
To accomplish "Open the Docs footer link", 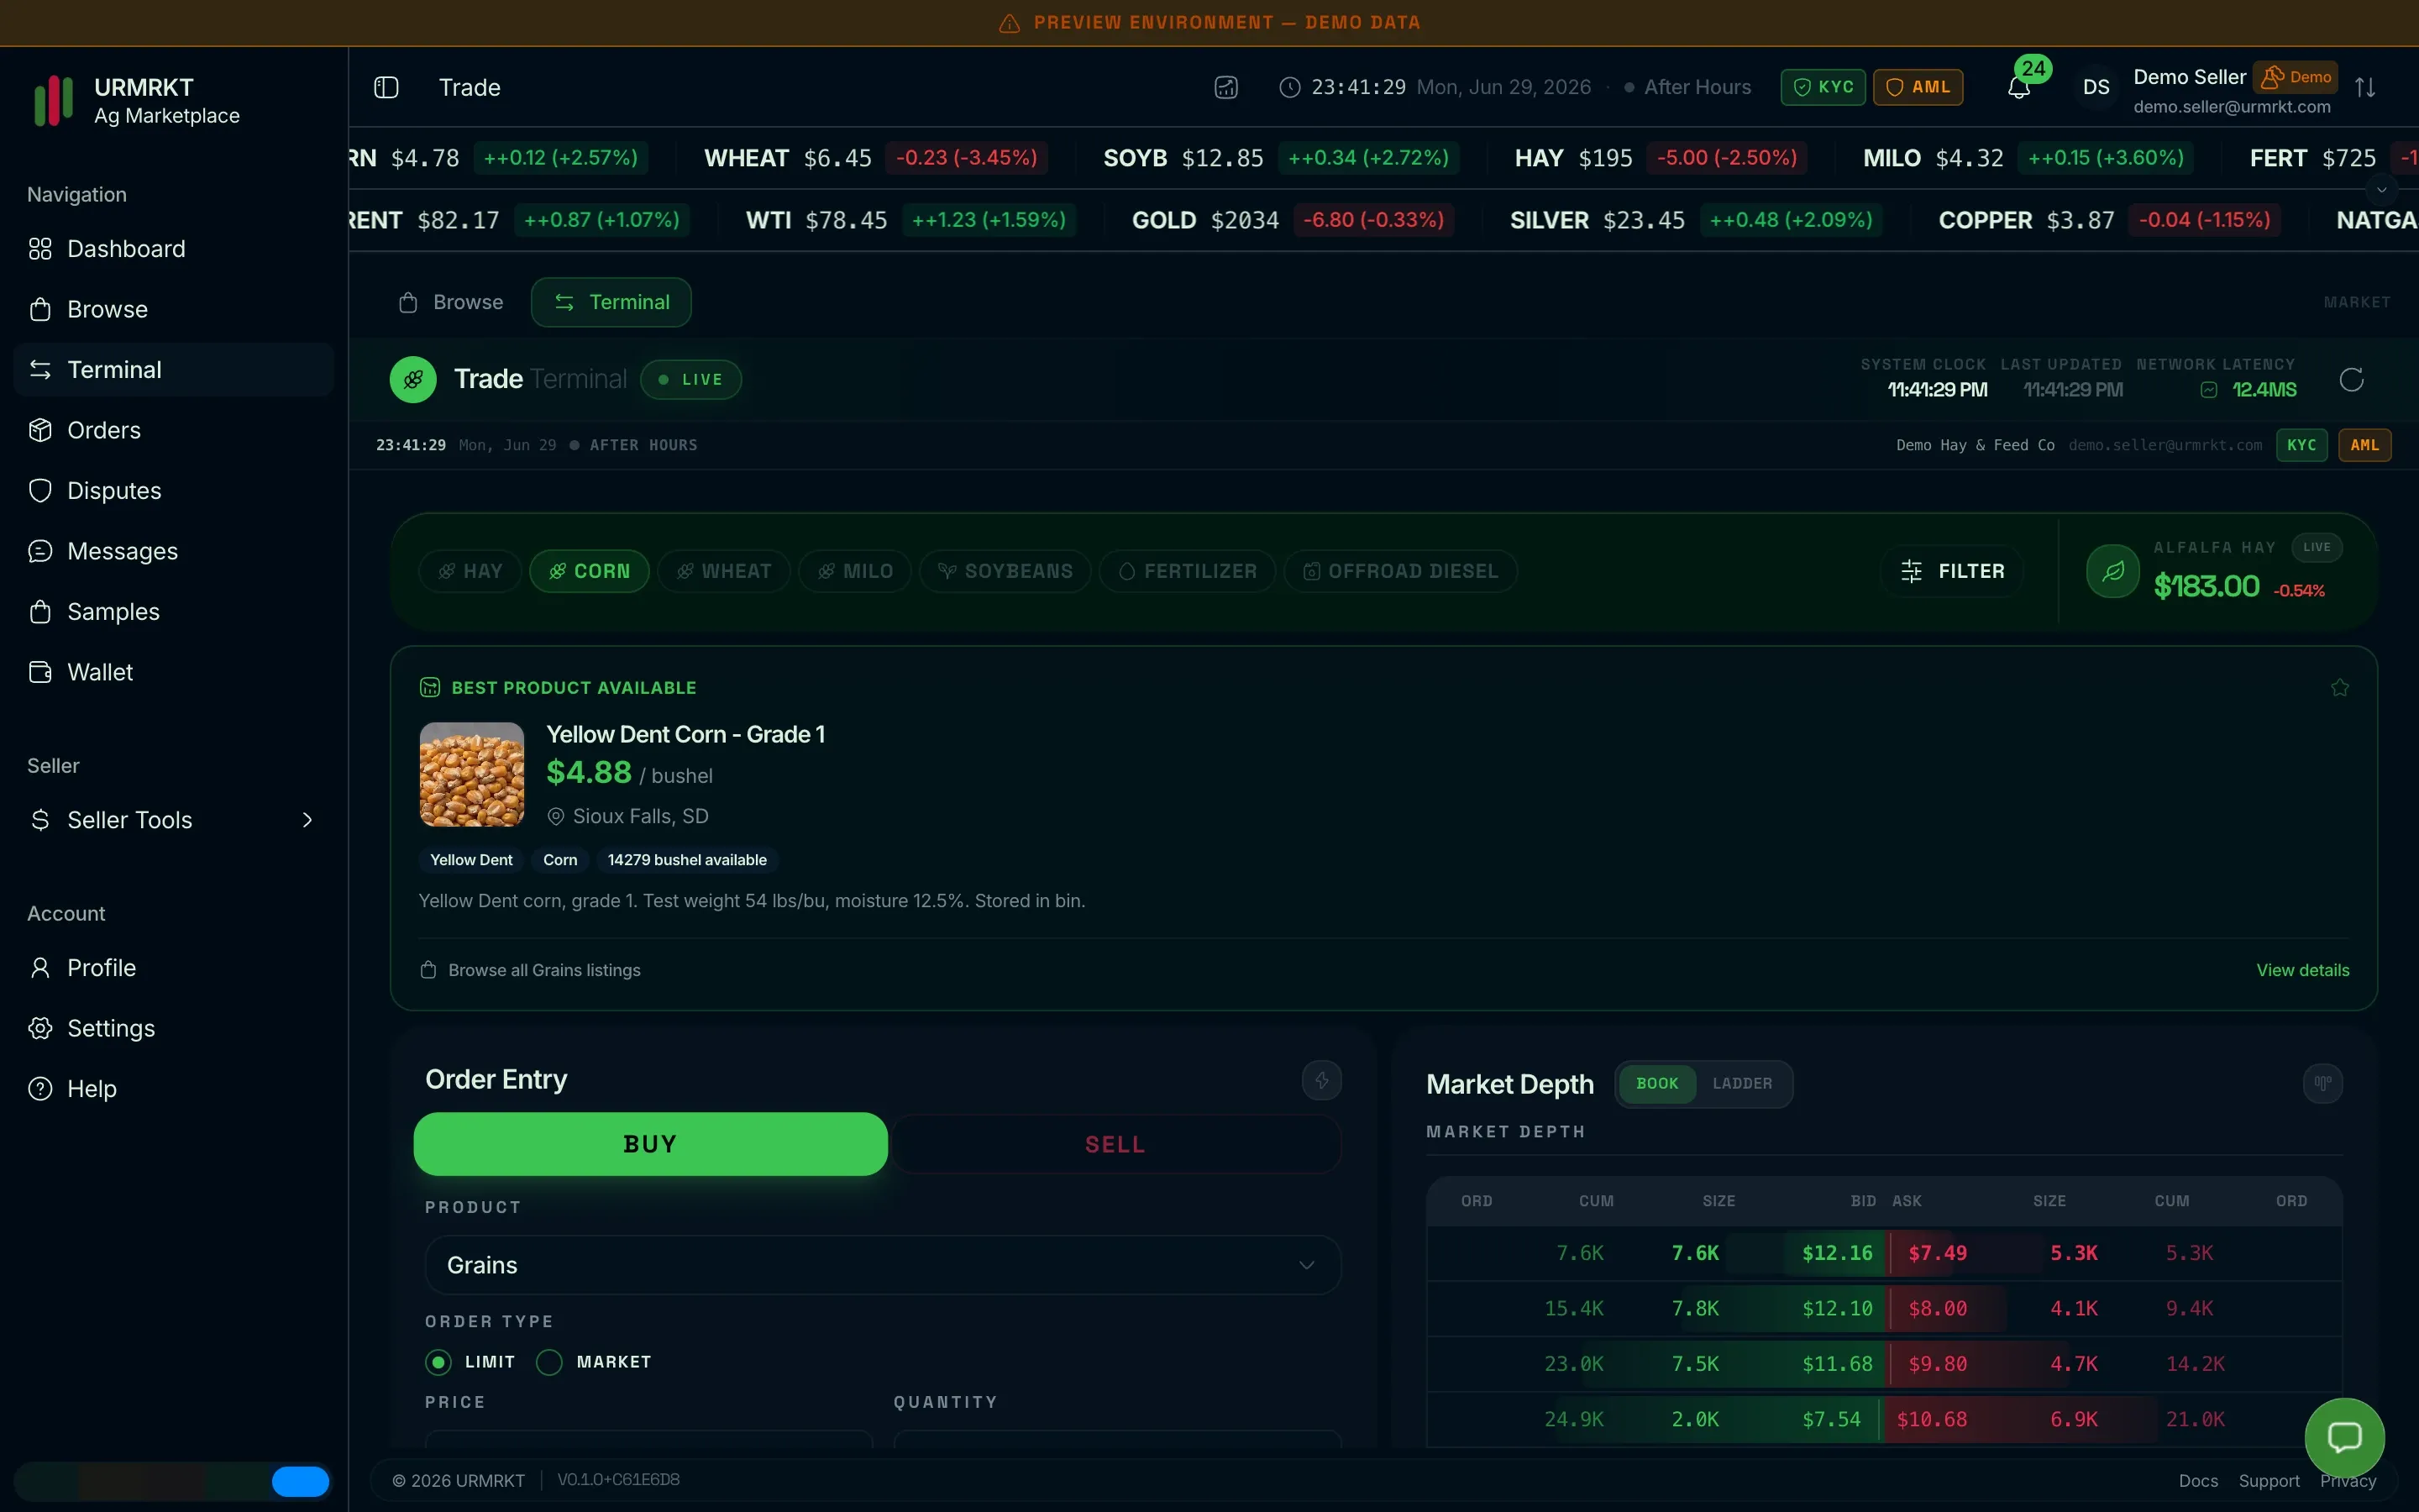I will 2198,1481.
